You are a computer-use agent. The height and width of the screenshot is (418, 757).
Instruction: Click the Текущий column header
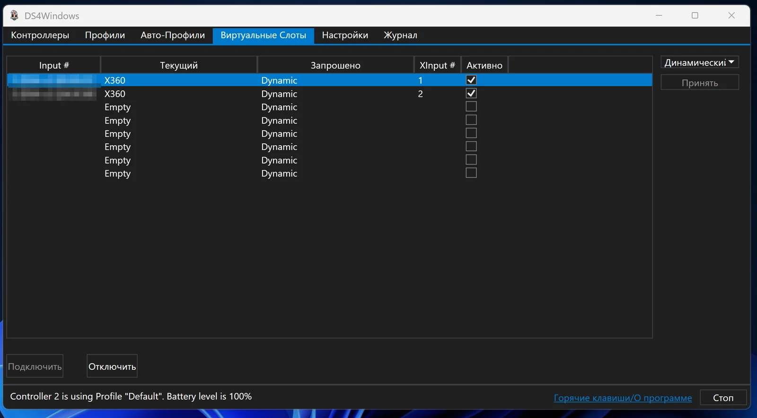(x=179, y=65)
